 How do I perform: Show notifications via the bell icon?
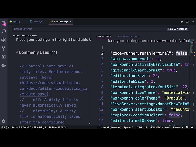(192, 127)
